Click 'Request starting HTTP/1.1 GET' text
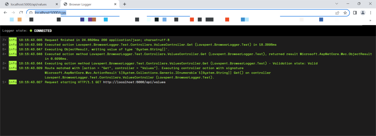 [73, 82]
